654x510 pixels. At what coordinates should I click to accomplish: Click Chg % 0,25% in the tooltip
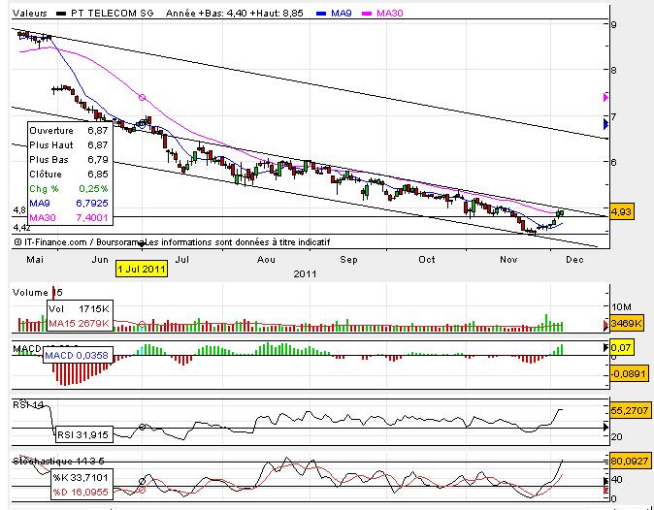(69, 189)
